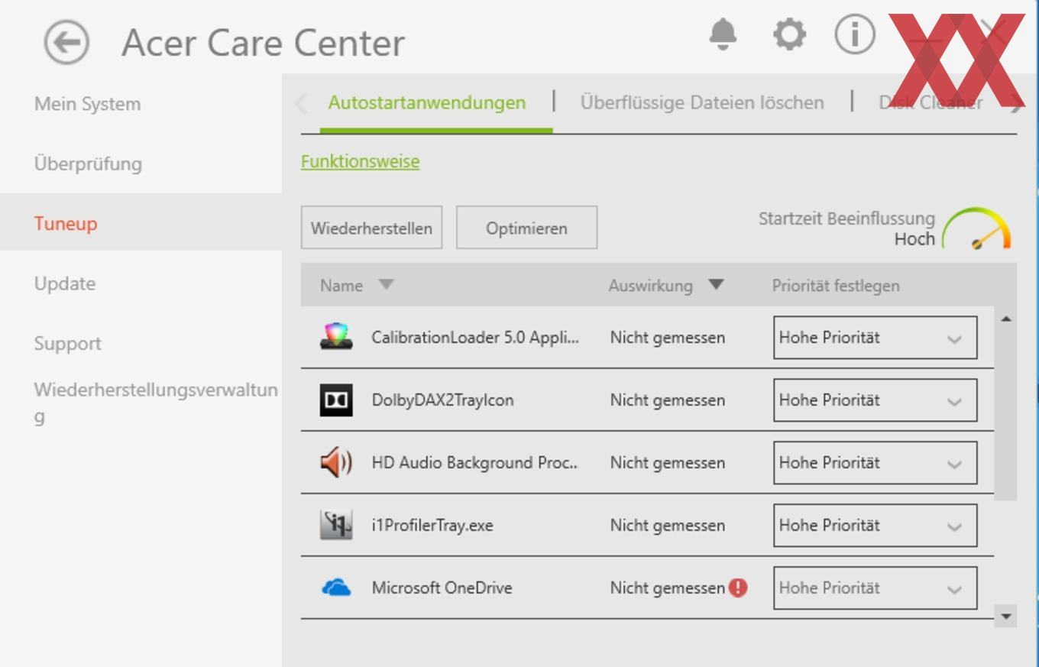
Task: Click Nicht gemessen for i1ProfilerTray.exe
Action: coord(667,525)
